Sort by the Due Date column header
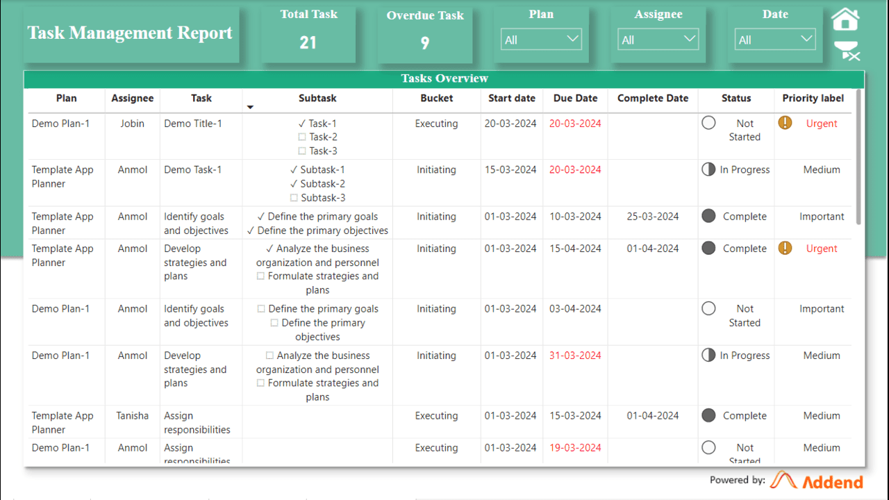 575,98
